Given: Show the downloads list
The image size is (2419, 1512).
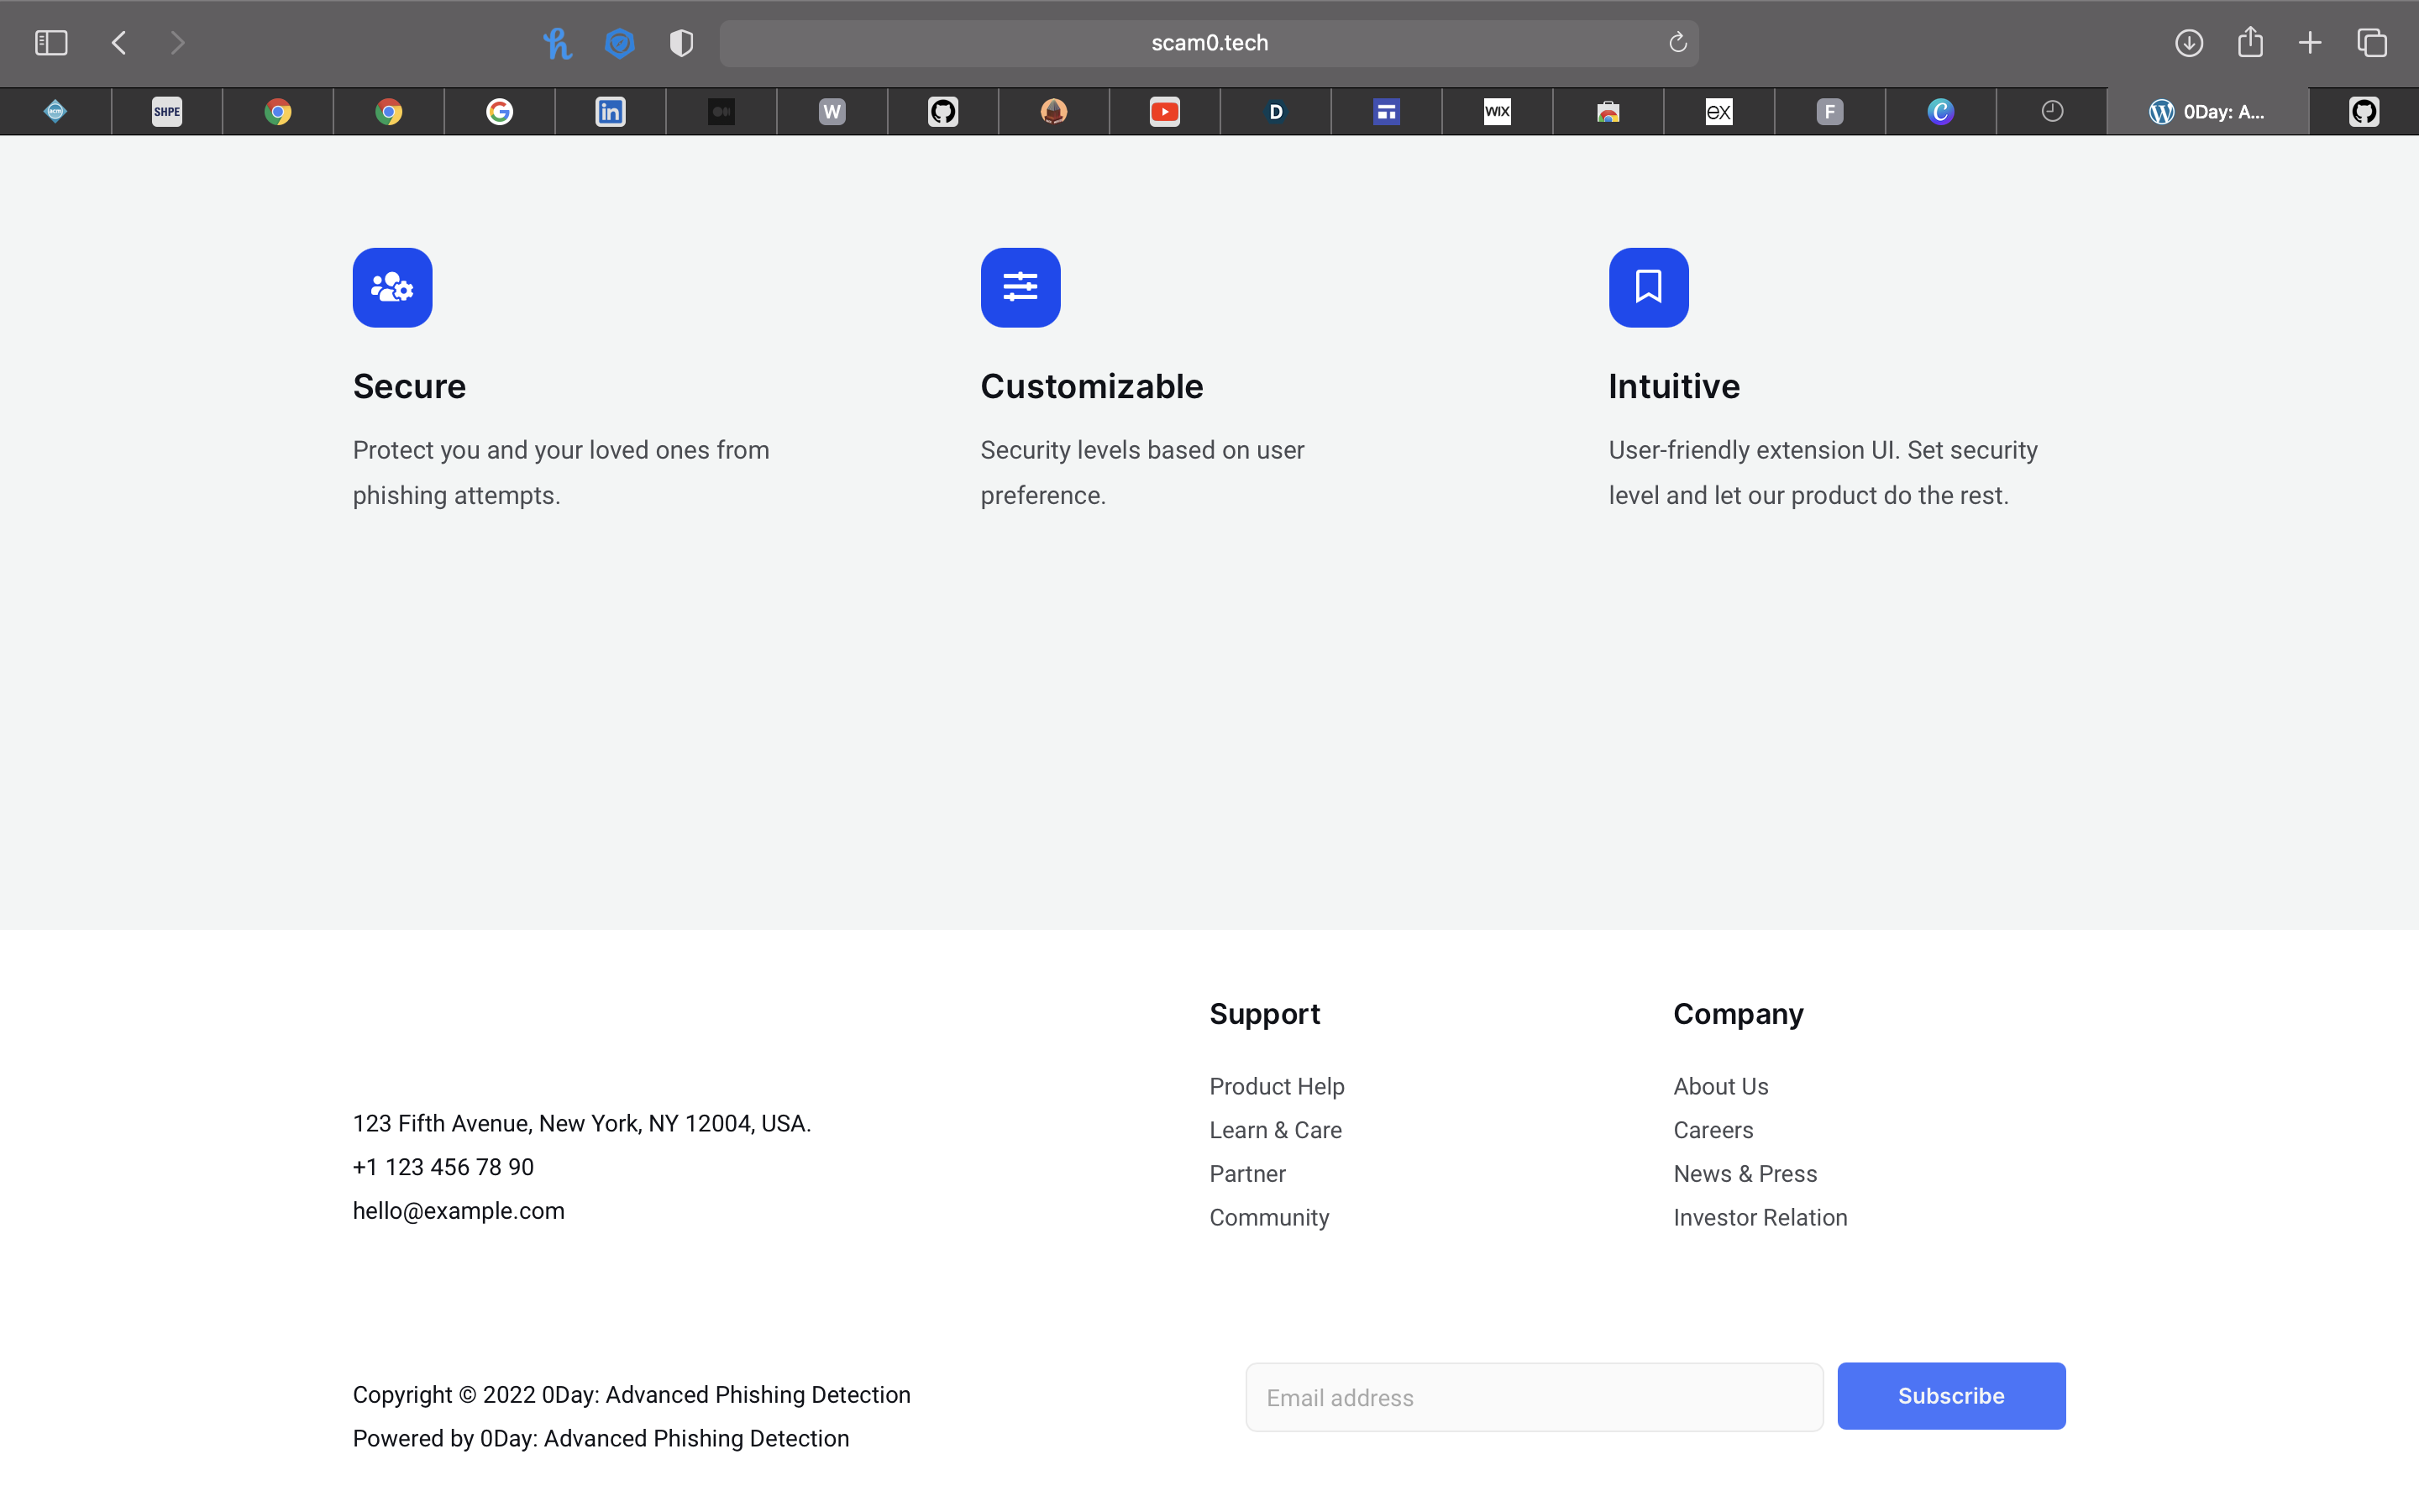Looking at the screenshot, I should (2188, 43).
